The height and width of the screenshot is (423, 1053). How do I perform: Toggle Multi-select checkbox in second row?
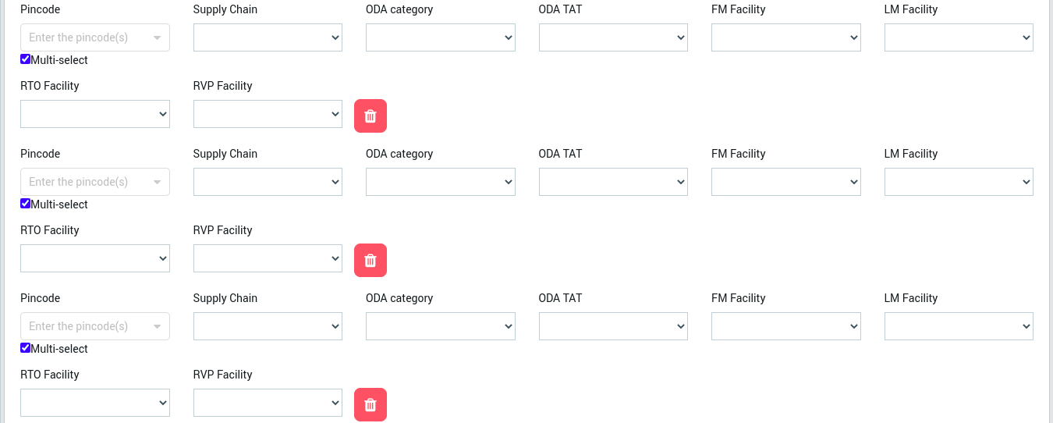[26, 204]
